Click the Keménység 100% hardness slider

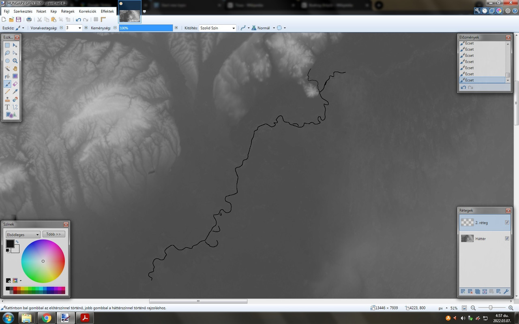[146, 28]
